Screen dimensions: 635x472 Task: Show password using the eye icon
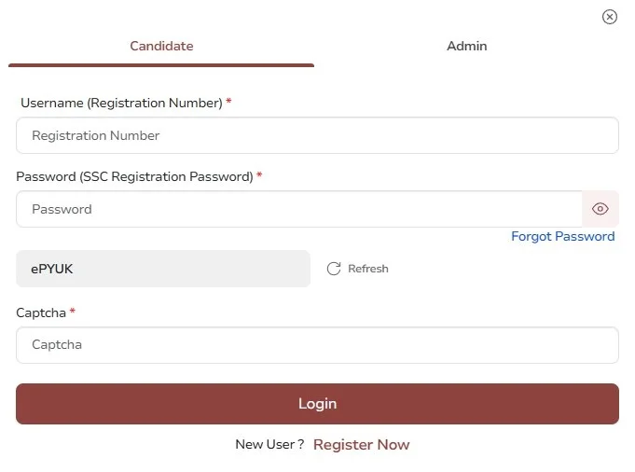(600, 209)
